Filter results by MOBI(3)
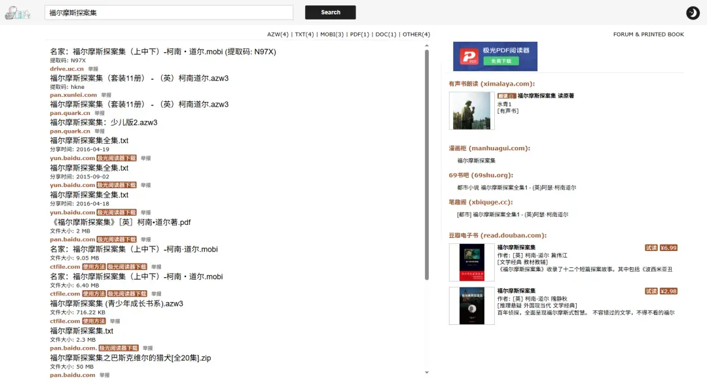The image size is (707, 385). [332, 34]
